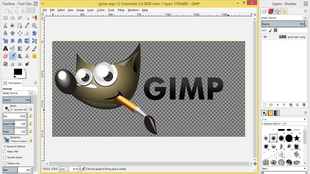Select the Crop tool
Image resolution: width=310 pixels, height=174 pixels.
click(27, 33)
